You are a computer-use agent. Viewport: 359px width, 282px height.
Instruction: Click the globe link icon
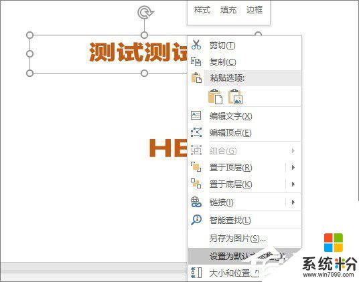[196, 202]
